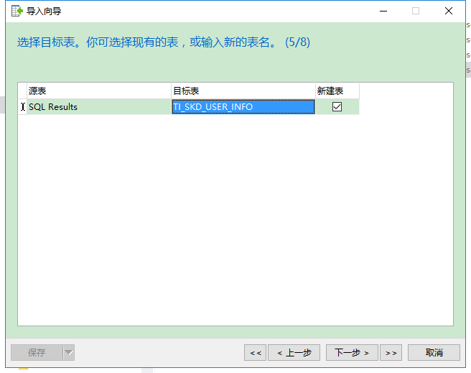Toggle the 新建表 checkbox for SQL Results
Viewport: 471px width, 373px height.
tap(337, 106)
